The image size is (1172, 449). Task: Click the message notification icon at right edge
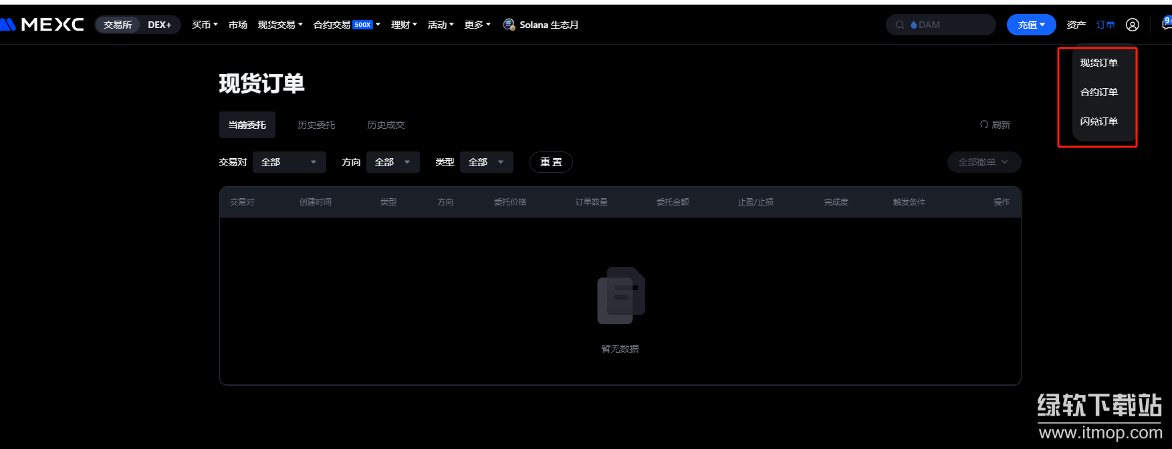pos(1167,24)
